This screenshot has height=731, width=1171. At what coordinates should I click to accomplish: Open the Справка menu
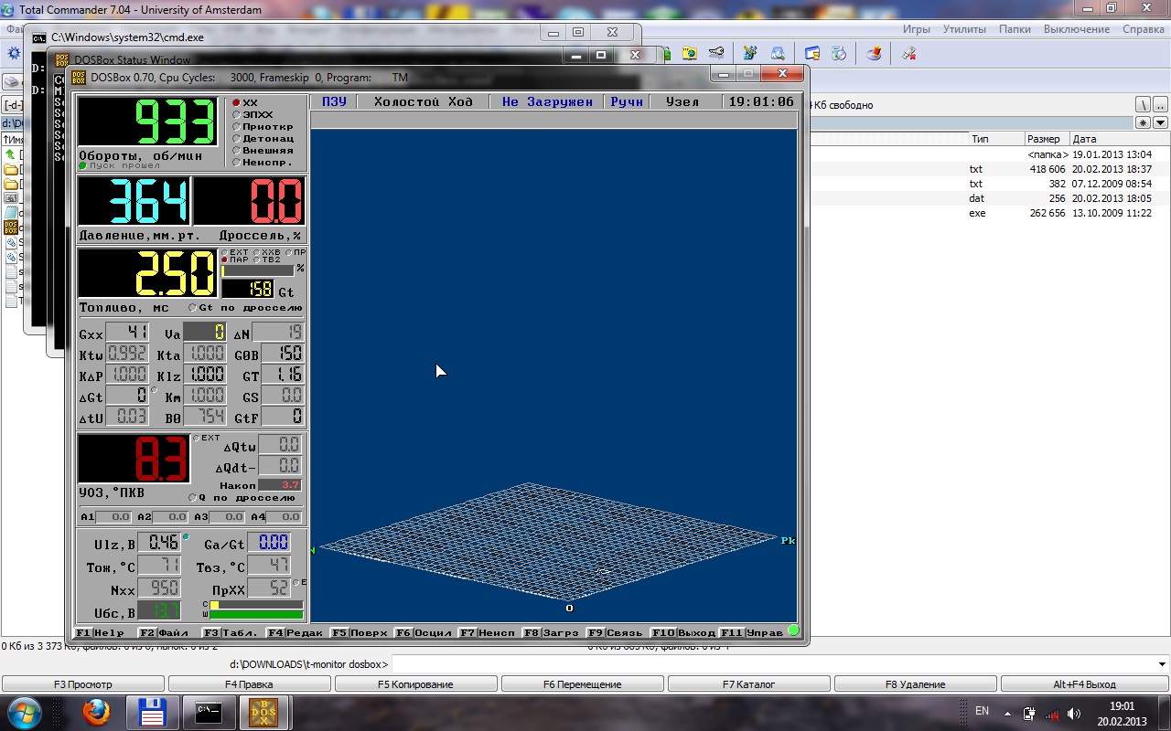click(1143, 29)
